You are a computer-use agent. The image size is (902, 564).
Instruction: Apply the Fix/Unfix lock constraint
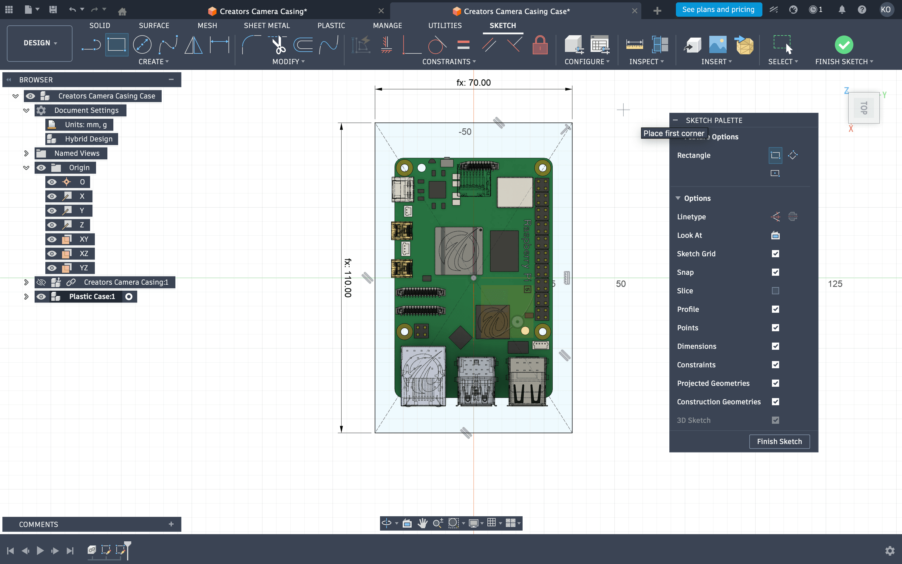[540, 45]
